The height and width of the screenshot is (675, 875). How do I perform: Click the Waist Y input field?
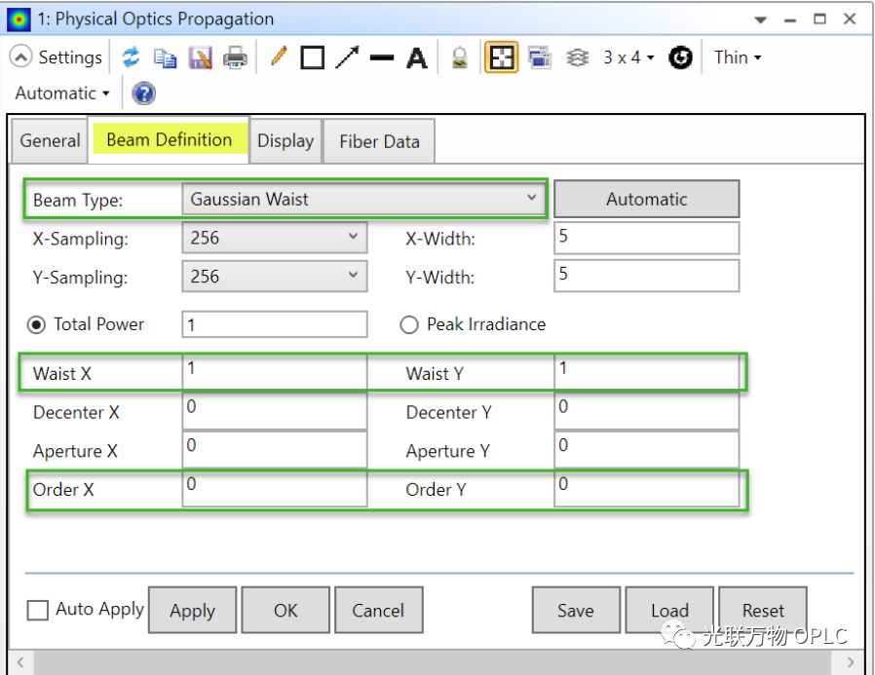646,372
